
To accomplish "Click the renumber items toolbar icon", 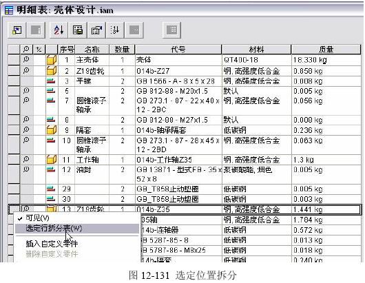I will pyautogui.click(x=115, y=30).
